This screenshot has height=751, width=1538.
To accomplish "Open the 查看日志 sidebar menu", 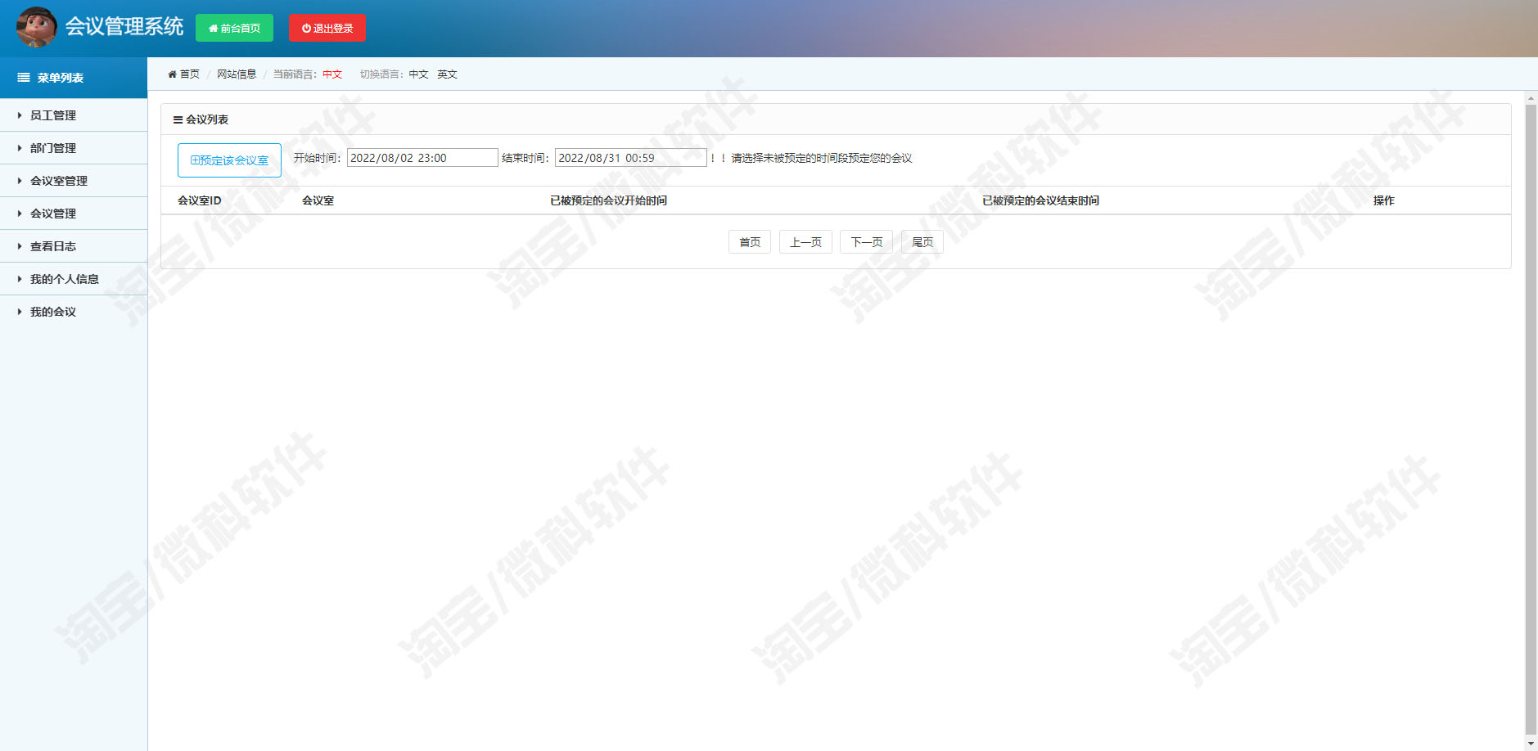I will [74, 246].
